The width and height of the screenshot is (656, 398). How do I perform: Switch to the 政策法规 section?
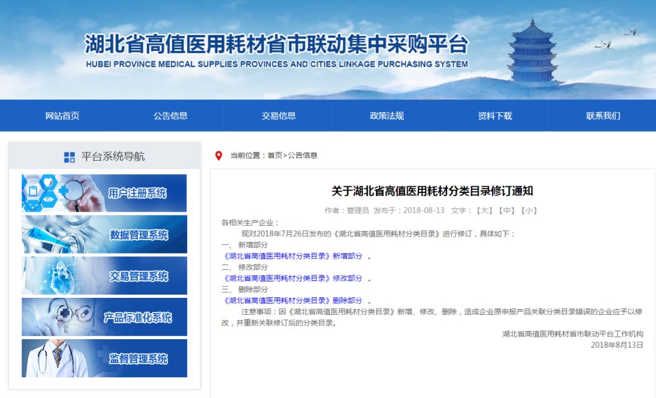click(387, 115)
